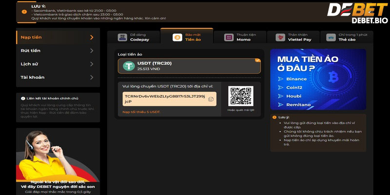Click the Giải đáp mọi thắc mắc text
This screenshot has width=390, height=195.
pyautogui.click(x=58, y=192)
